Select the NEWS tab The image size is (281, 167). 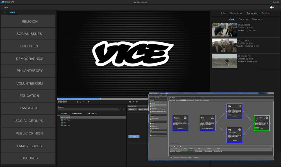pos(12,12)
